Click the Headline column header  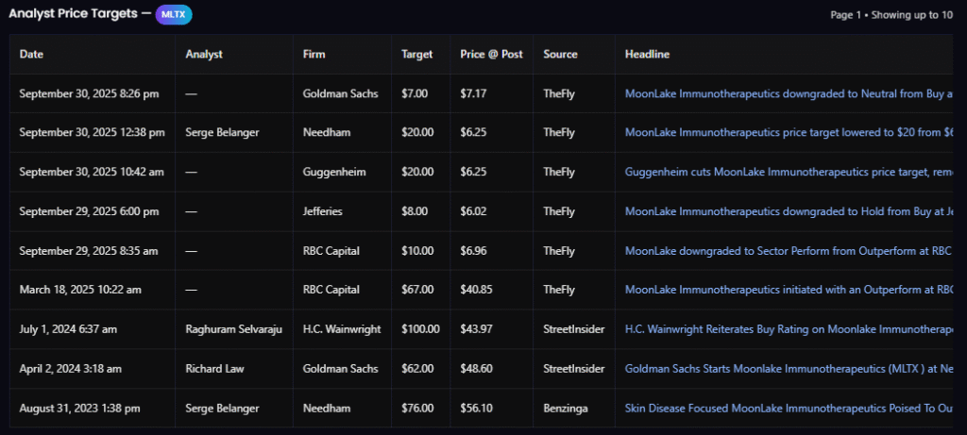click(x=647, y=55)
